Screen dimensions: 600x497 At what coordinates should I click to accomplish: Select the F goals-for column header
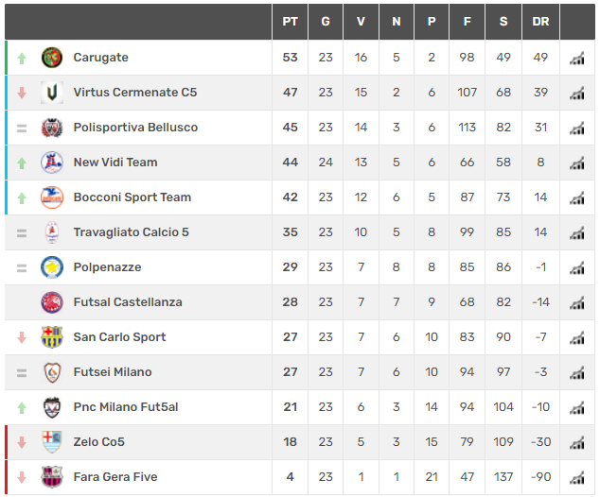[468, 22]
